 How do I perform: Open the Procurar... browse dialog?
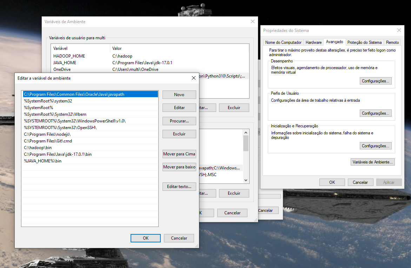click(x=179, y=121)
